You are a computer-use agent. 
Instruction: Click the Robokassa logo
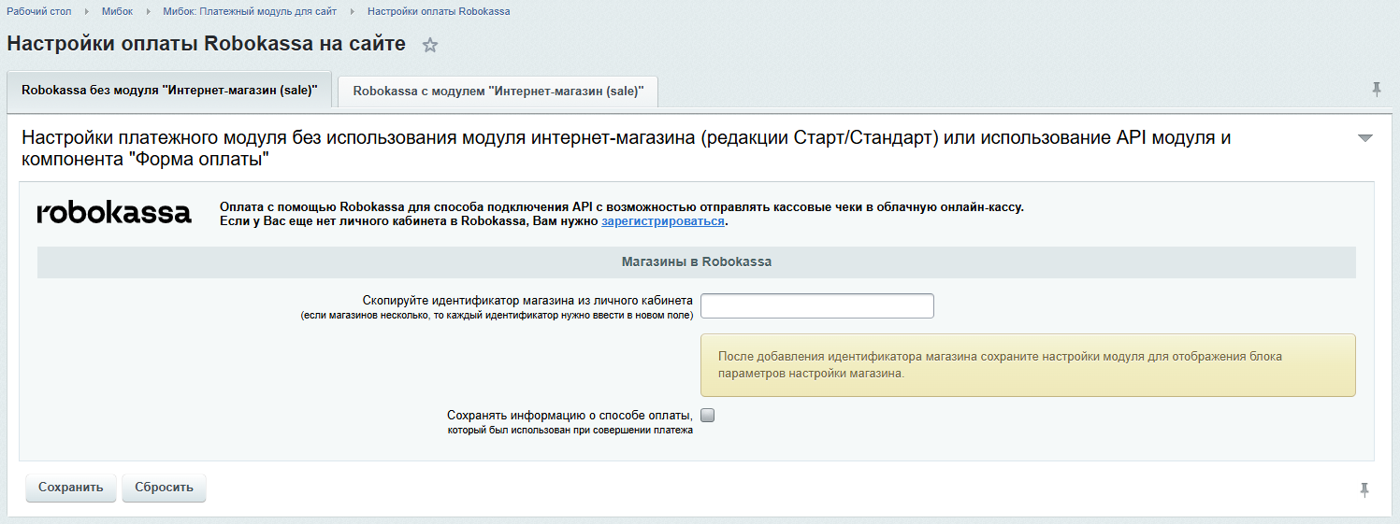[114, 214]
